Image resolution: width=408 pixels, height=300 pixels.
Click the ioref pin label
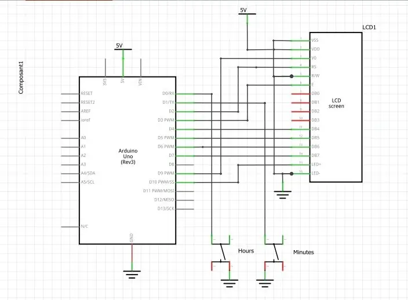[x=86, y=120]
